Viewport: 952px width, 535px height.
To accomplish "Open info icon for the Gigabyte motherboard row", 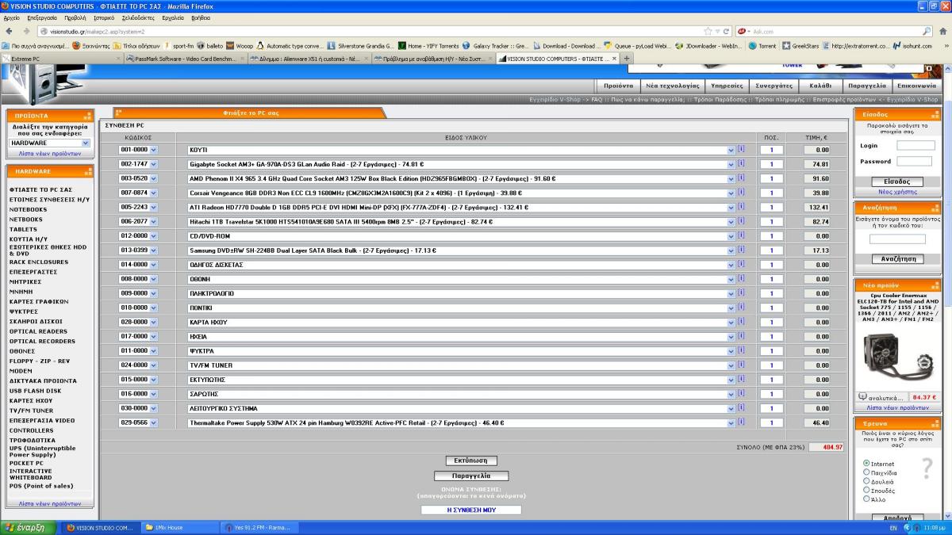I will click(x=741, y=163).
